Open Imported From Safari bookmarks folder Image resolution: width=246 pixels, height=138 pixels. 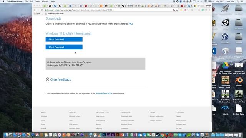pyautogui.click(x=55, y=14)
